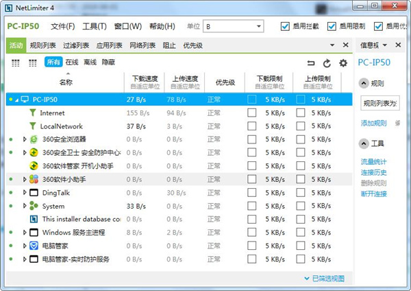Switch to the first grid view icon
411x291 pixels.
click(x=16, y=62)
